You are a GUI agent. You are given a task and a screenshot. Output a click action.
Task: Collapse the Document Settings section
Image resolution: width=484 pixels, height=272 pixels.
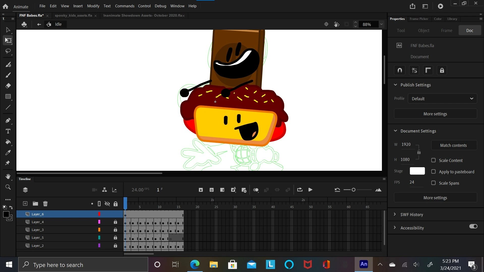pyautogui.click(x=395, y=131)
